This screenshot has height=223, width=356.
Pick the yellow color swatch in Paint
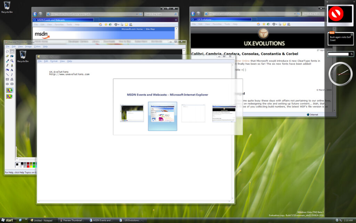(31, 166)
